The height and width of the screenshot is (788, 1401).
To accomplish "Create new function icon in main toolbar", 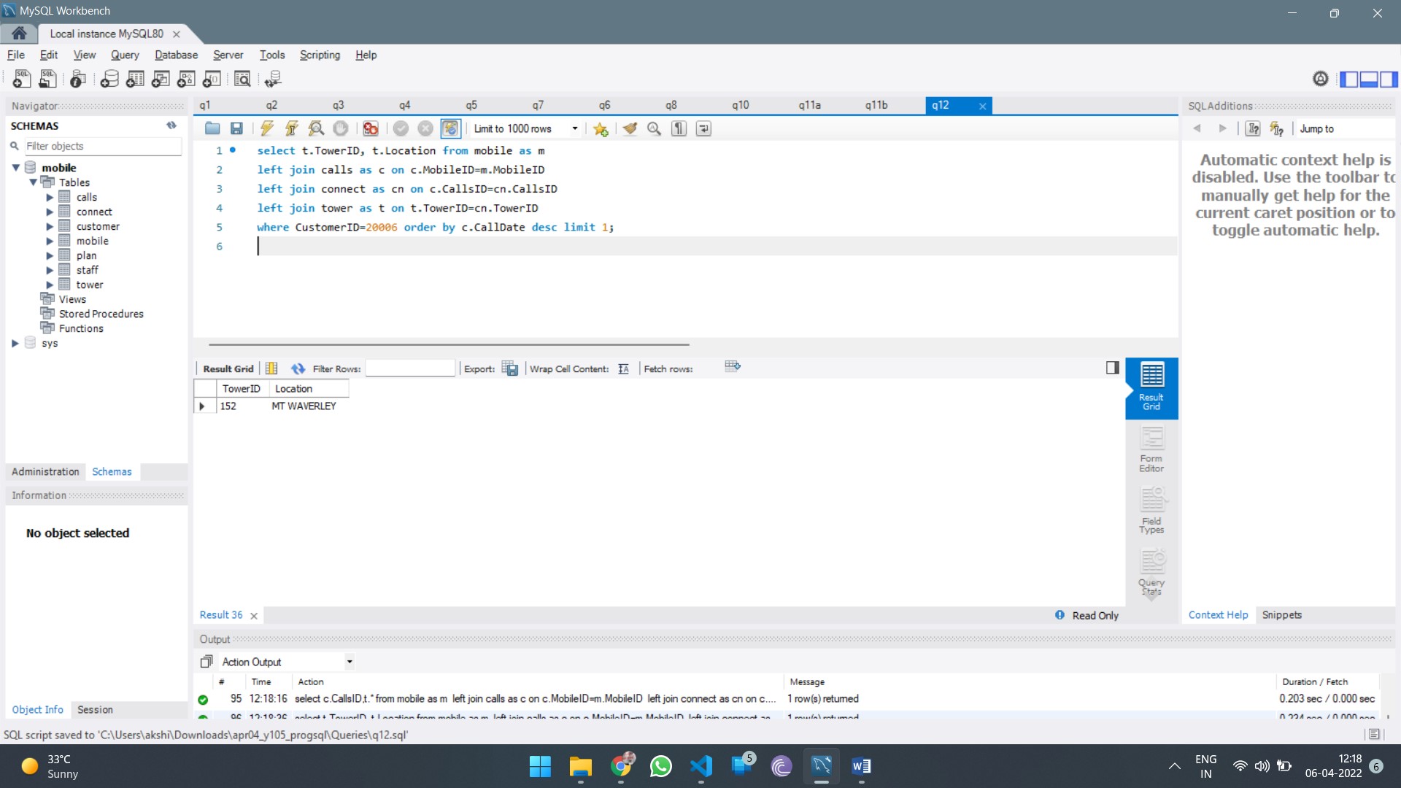I will tap(212, 79).
